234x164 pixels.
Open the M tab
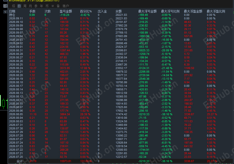[x=53, y=6]
